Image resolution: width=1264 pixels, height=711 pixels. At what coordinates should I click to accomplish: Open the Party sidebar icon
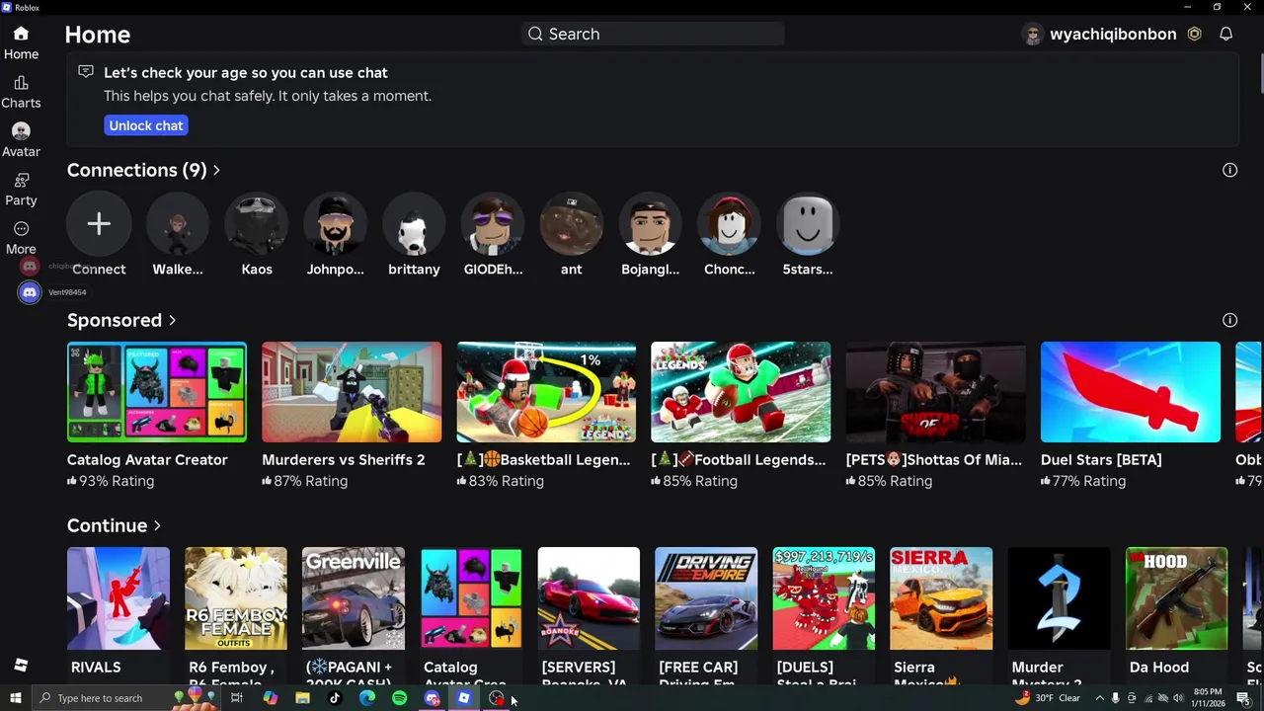click(x=21, y=189)
